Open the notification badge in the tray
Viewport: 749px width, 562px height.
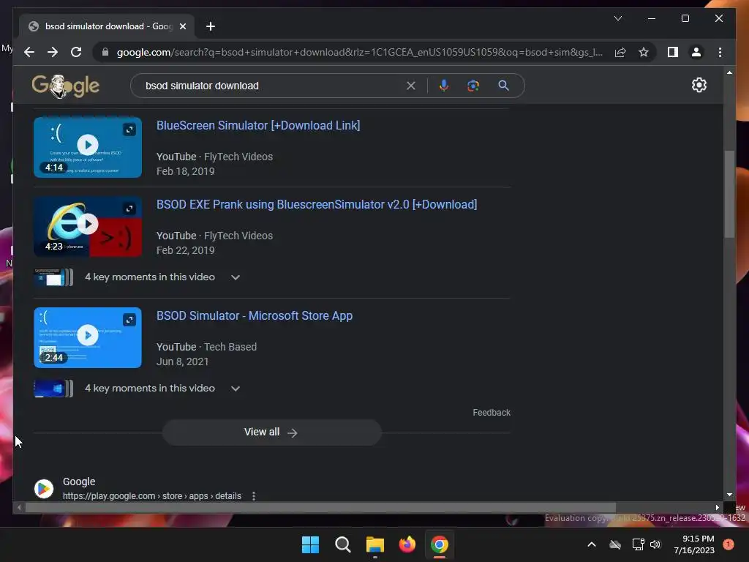pos(729,544)
